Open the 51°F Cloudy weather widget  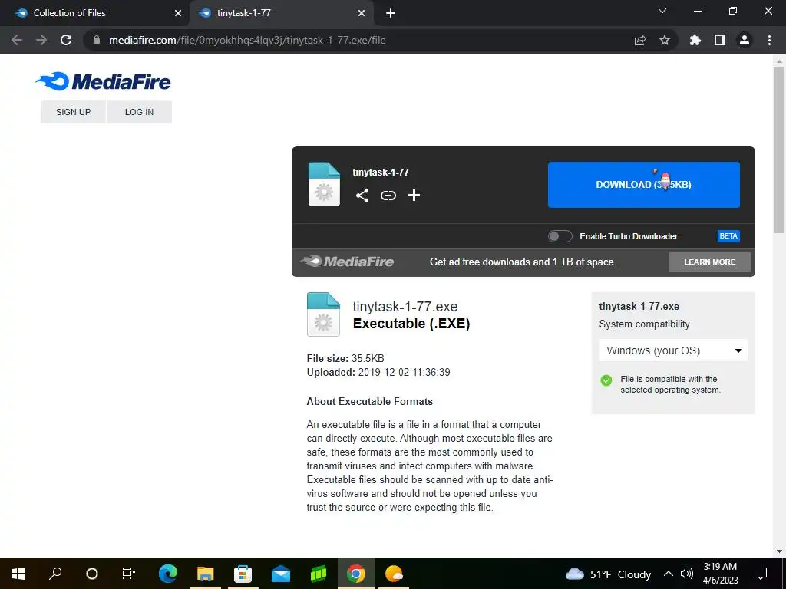pyautogui.click(x=608, y=574)
